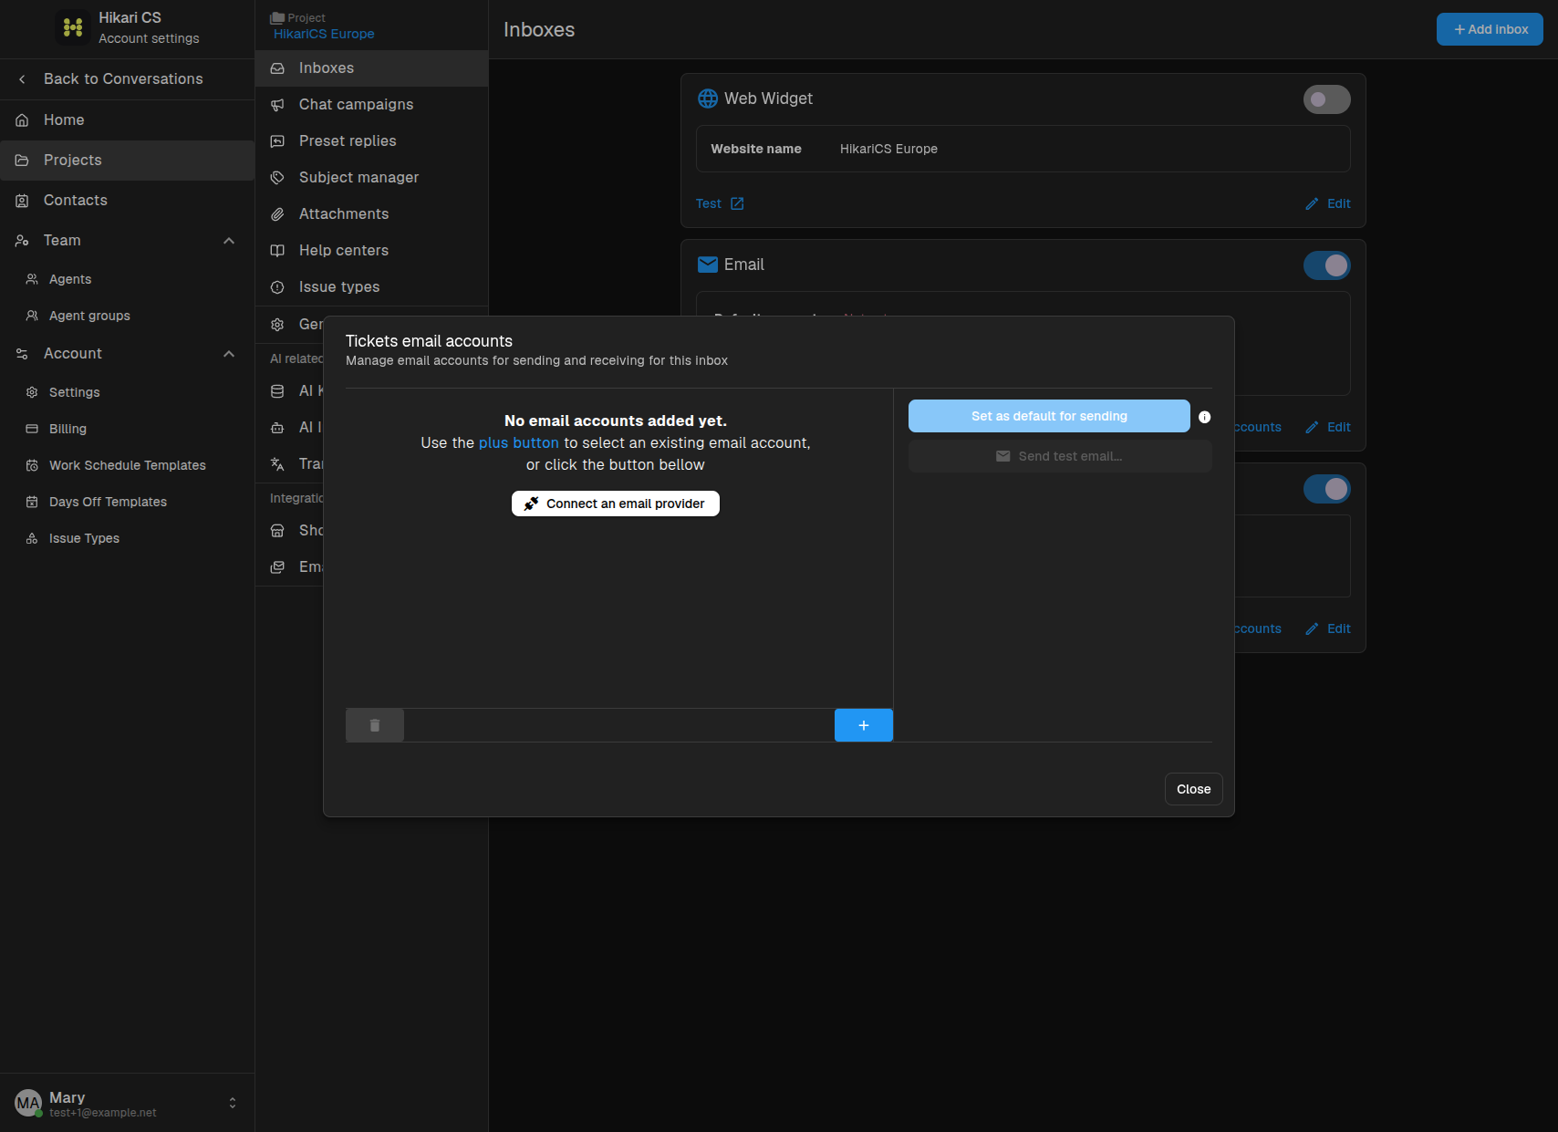
Task: Click the blue plus add account button
Action: click(x=864, y=725)
